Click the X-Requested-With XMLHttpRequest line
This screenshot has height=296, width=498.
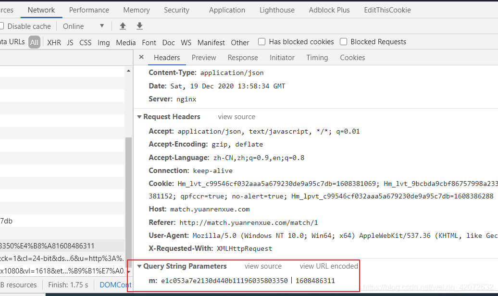211,248
